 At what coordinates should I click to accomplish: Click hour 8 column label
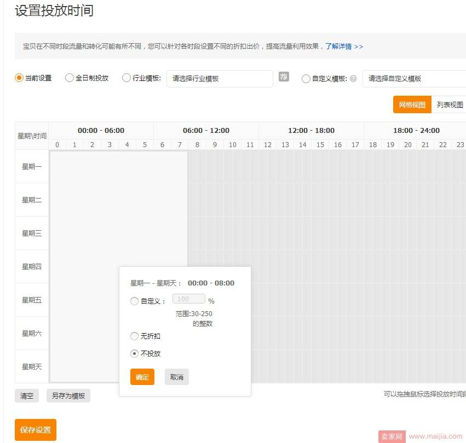point(197,144)
